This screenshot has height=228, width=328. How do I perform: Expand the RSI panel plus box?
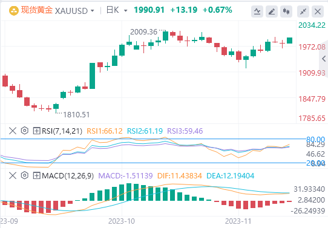(36, 131)
